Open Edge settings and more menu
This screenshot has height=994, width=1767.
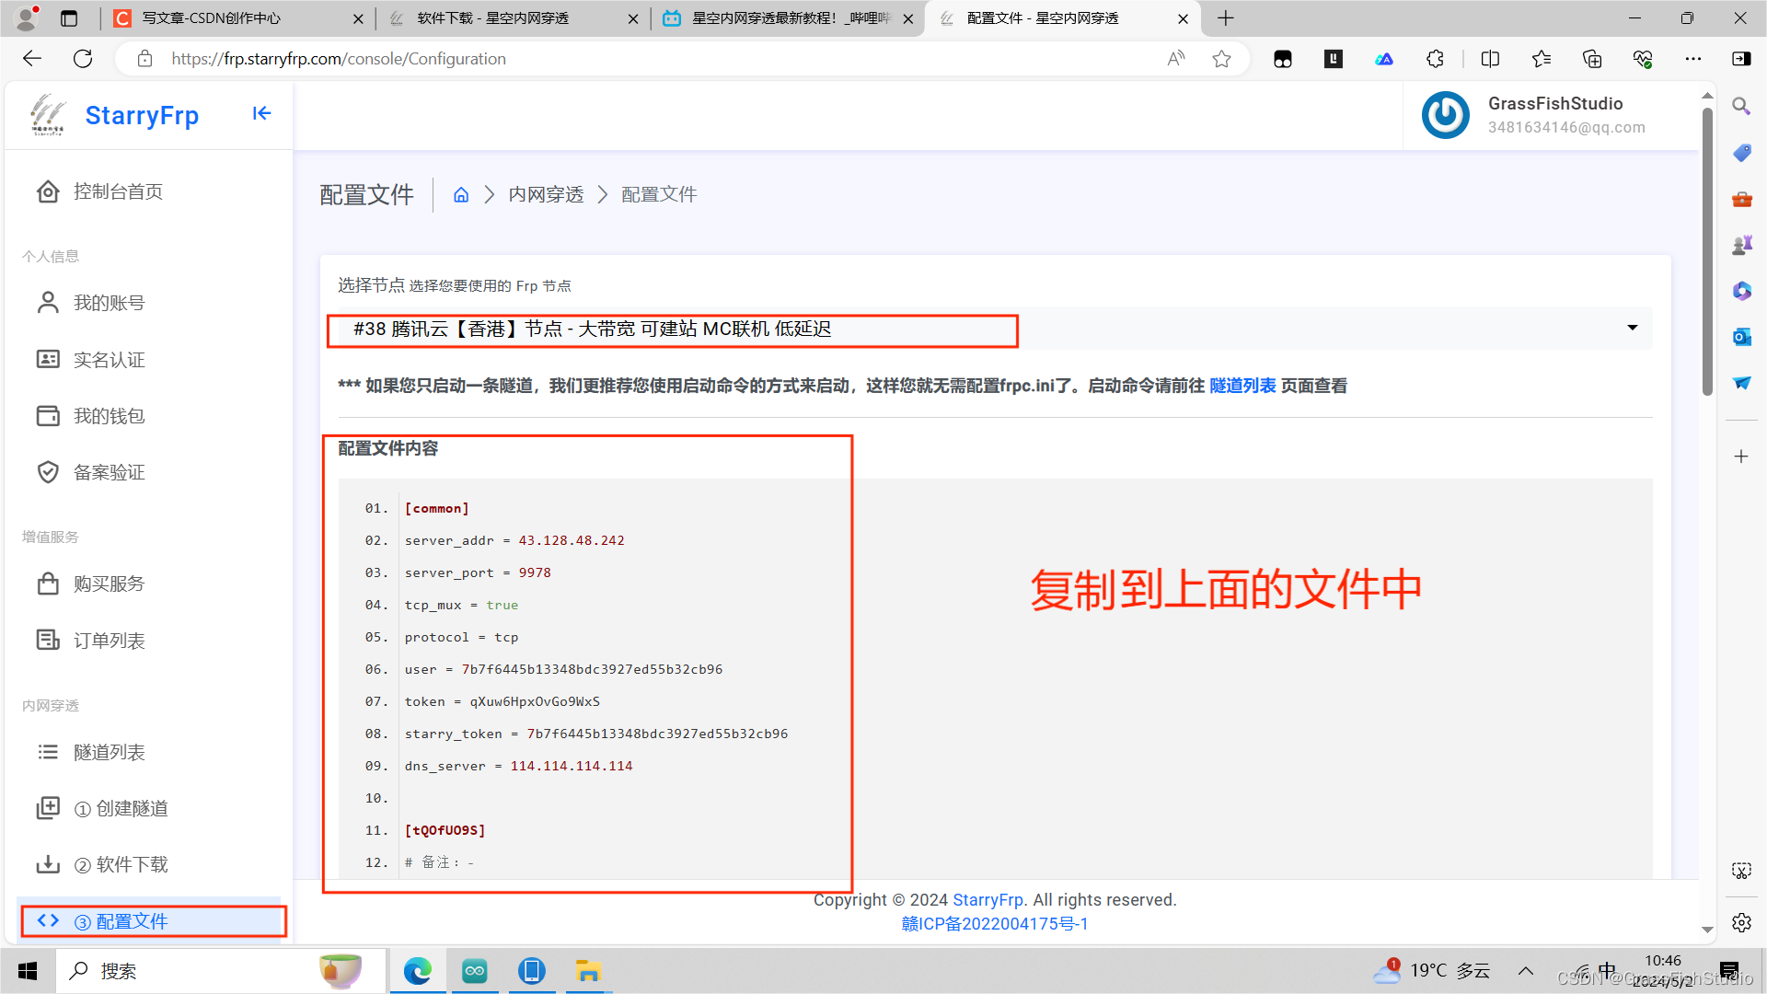tap(1692, 59)
